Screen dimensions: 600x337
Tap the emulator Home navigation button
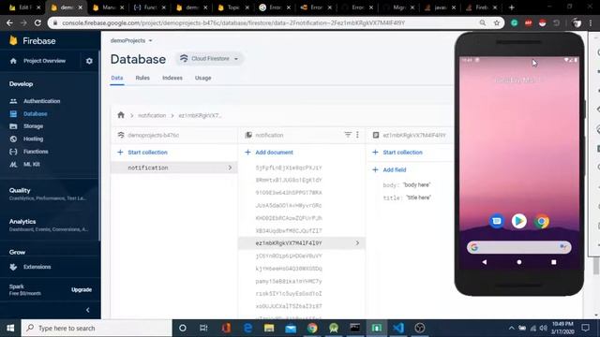coord(518,262)
